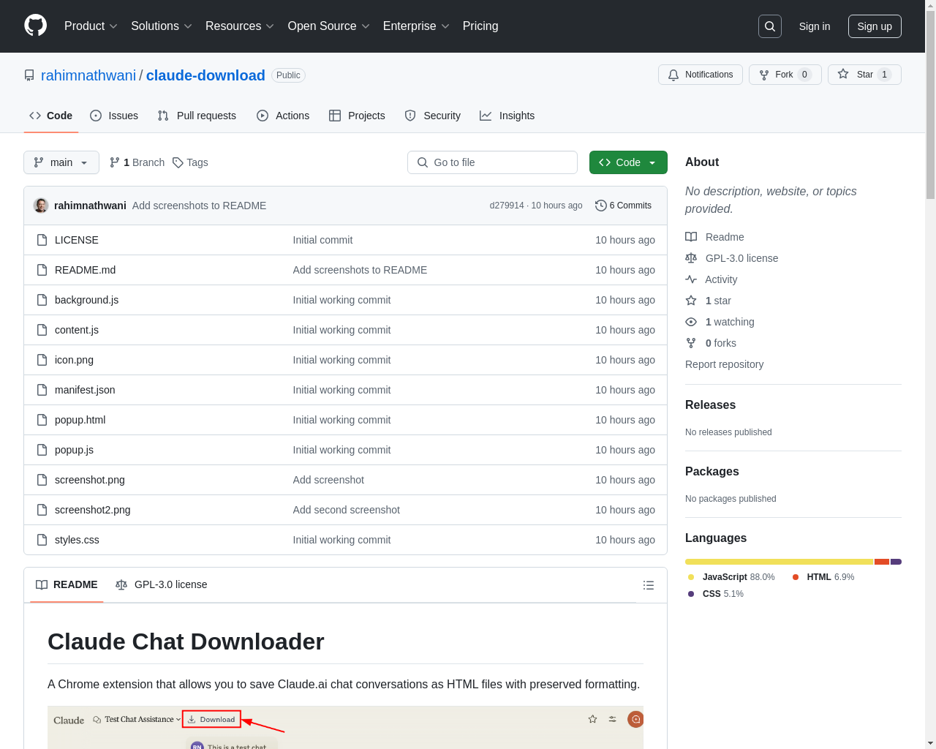Click rahimnathwani's avatar in commit row
This screenshot has width=936, height=749.
(41, 206)
